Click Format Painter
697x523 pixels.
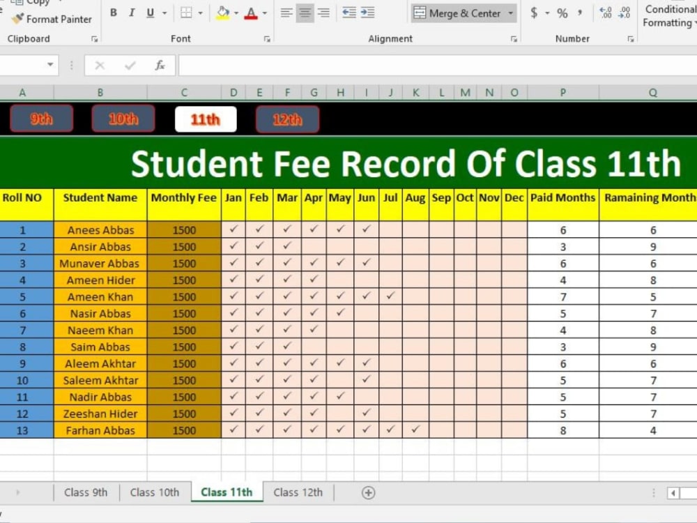pyautogui.click(x=52, y=19)
